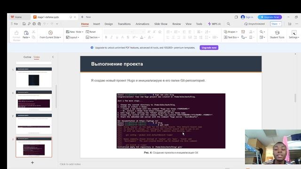
Task: Click the Decrease Font Size icon
Action: click(154, 32)
